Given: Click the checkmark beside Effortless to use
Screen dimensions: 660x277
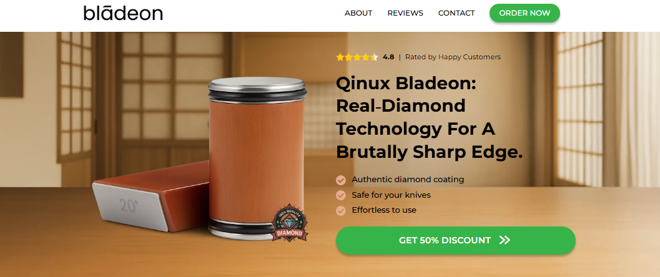Looking at the screenshot, I should [x=340, y=211].
